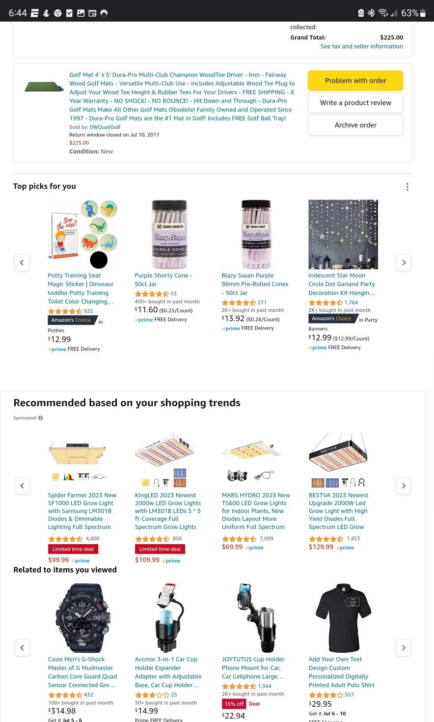Viewport: 434px width, 722px height.
Task: View the golf mat product thumbnail
Action: (44, 87)
